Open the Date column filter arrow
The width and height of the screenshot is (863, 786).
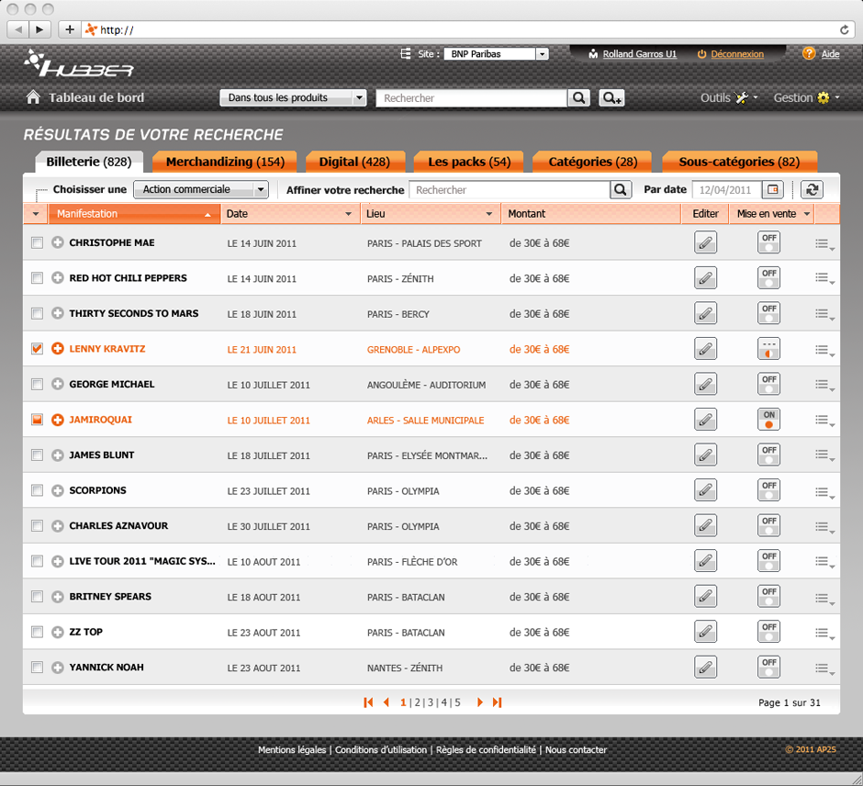point(348,214)
